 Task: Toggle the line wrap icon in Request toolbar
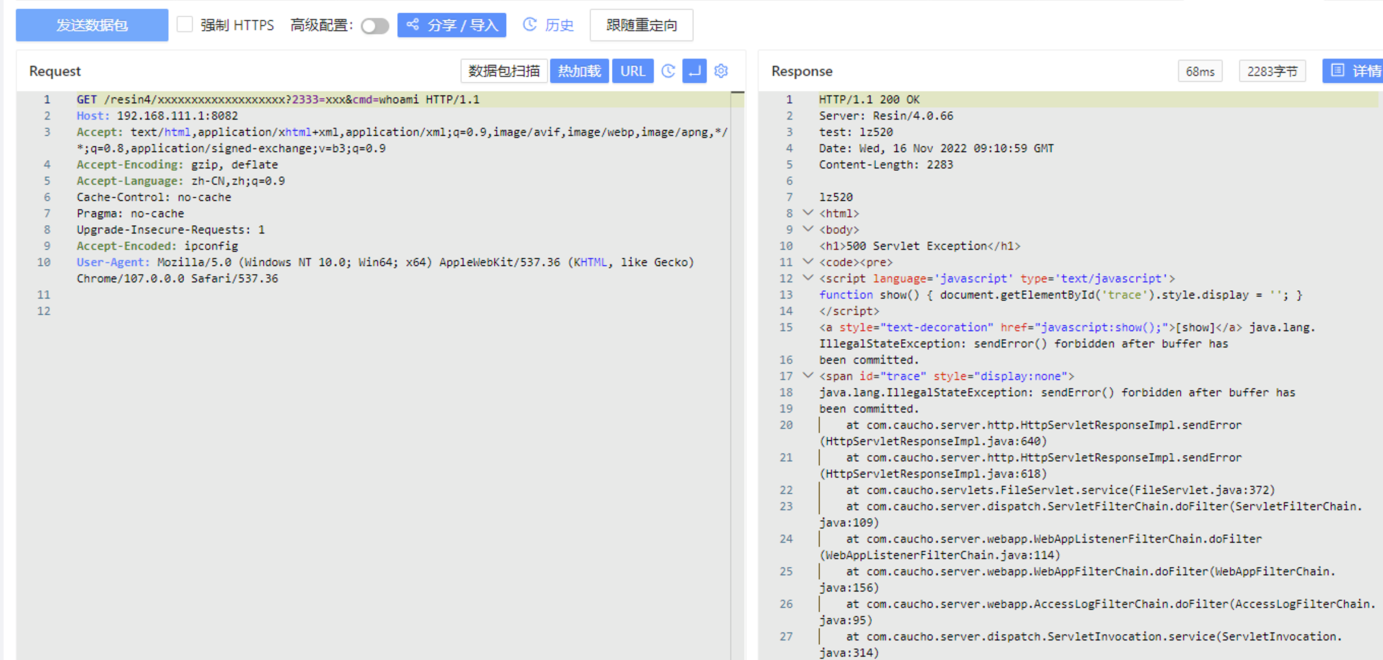(694, 71)
